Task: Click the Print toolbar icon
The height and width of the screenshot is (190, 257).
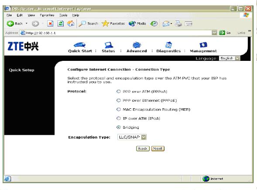Action: [x=178, y=23]
